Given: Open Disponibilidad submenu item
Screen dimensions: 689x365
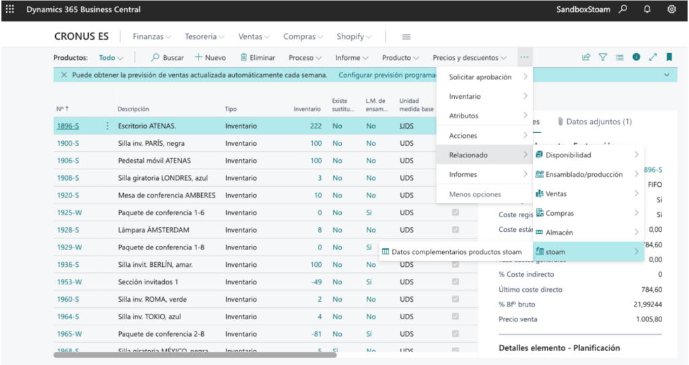Looking at the screenshot, I should pos(588,155).
